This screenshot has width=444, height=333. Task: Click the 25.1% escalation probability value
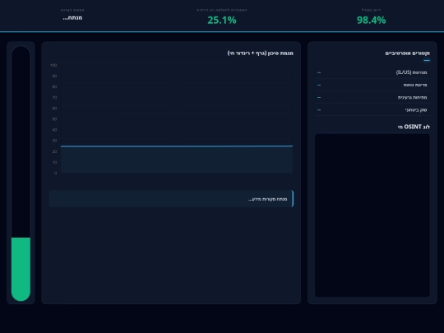click(x=222, y=20)
